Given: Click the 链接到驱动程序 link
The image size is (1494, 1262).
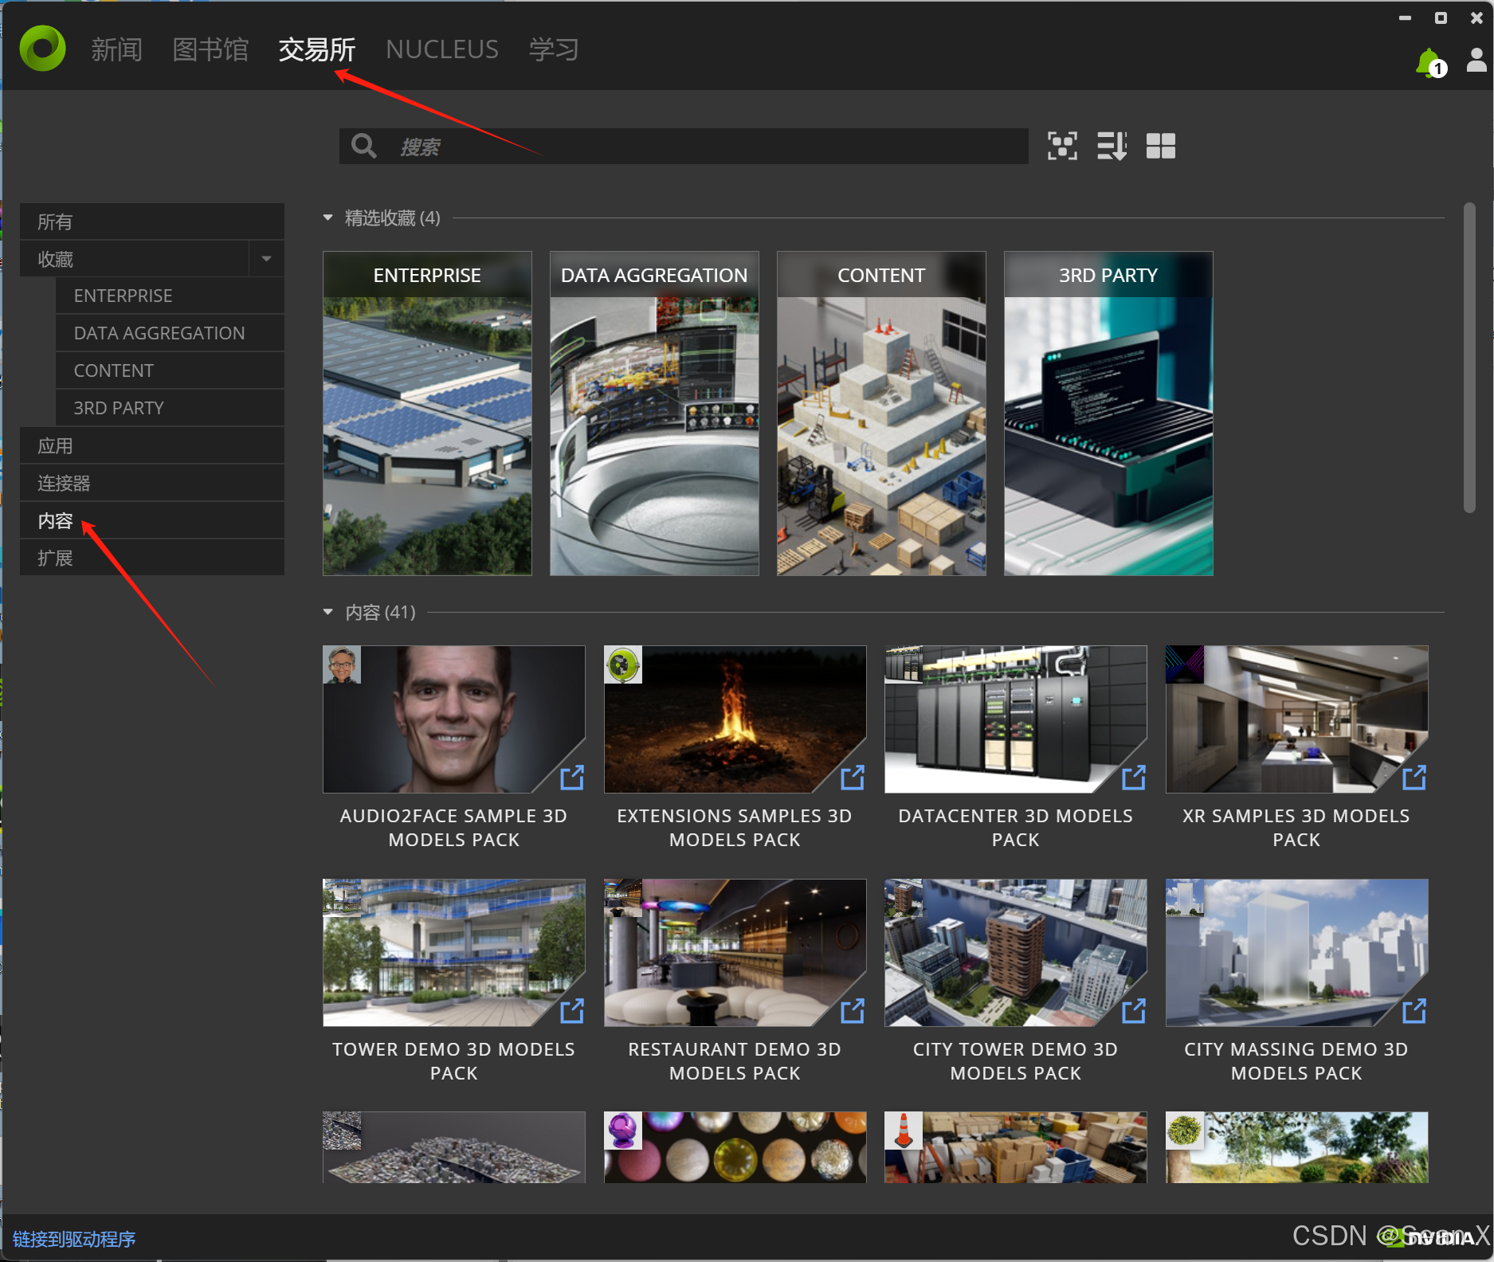Looking at the screenshot, I should (73, 1239).
